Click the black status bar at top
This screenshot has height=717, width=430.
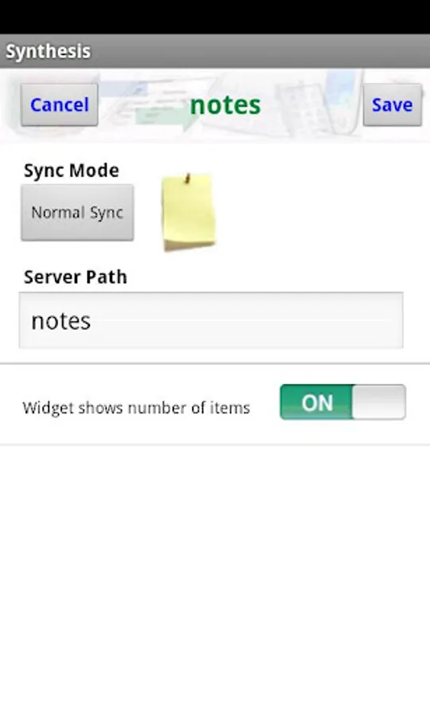click(215, 17)
